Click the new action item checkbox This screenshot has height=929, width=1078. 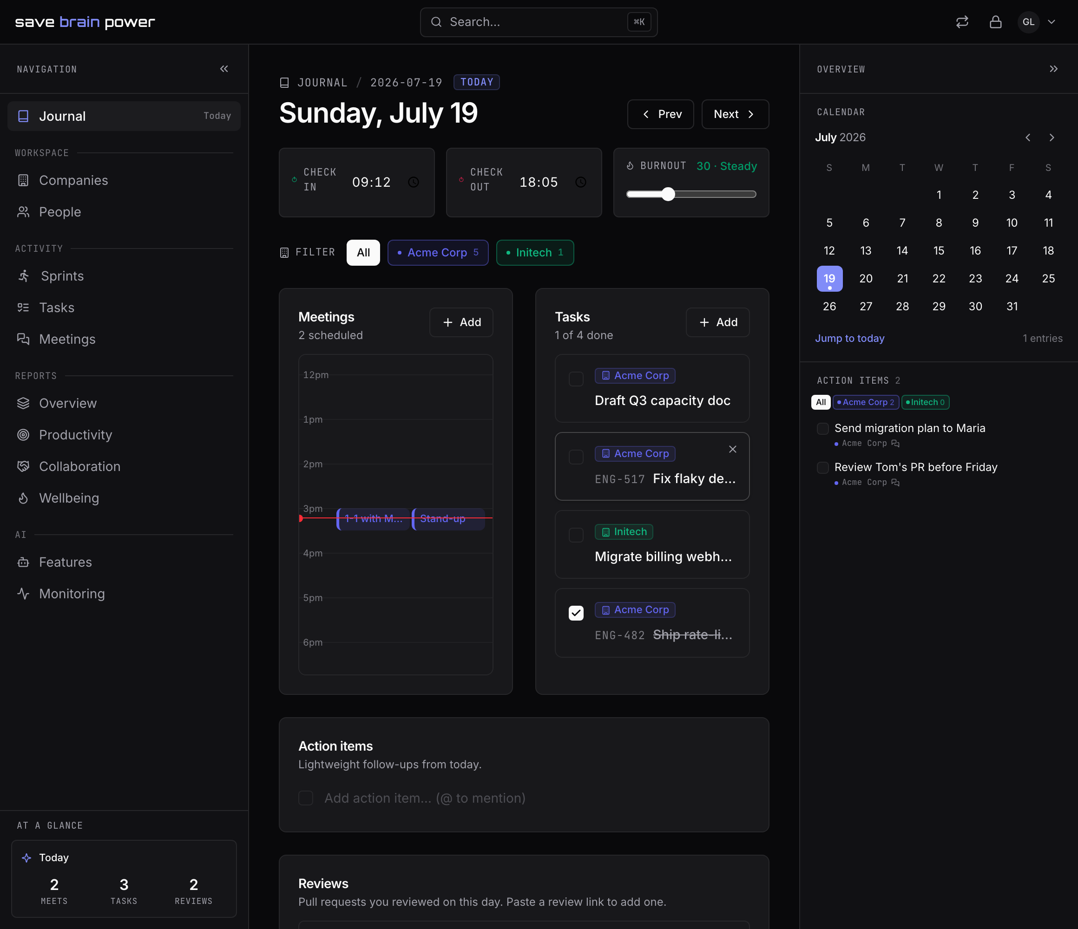pos(305,798)
